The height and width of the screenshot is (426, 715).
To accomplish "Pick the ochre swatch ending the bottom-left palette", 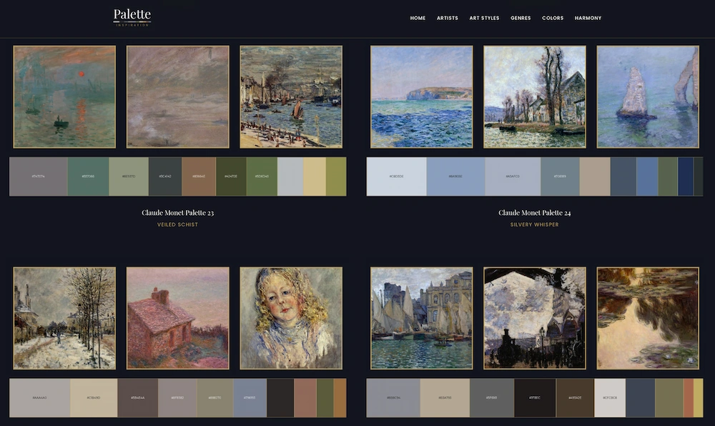I will tap(340, 397).
